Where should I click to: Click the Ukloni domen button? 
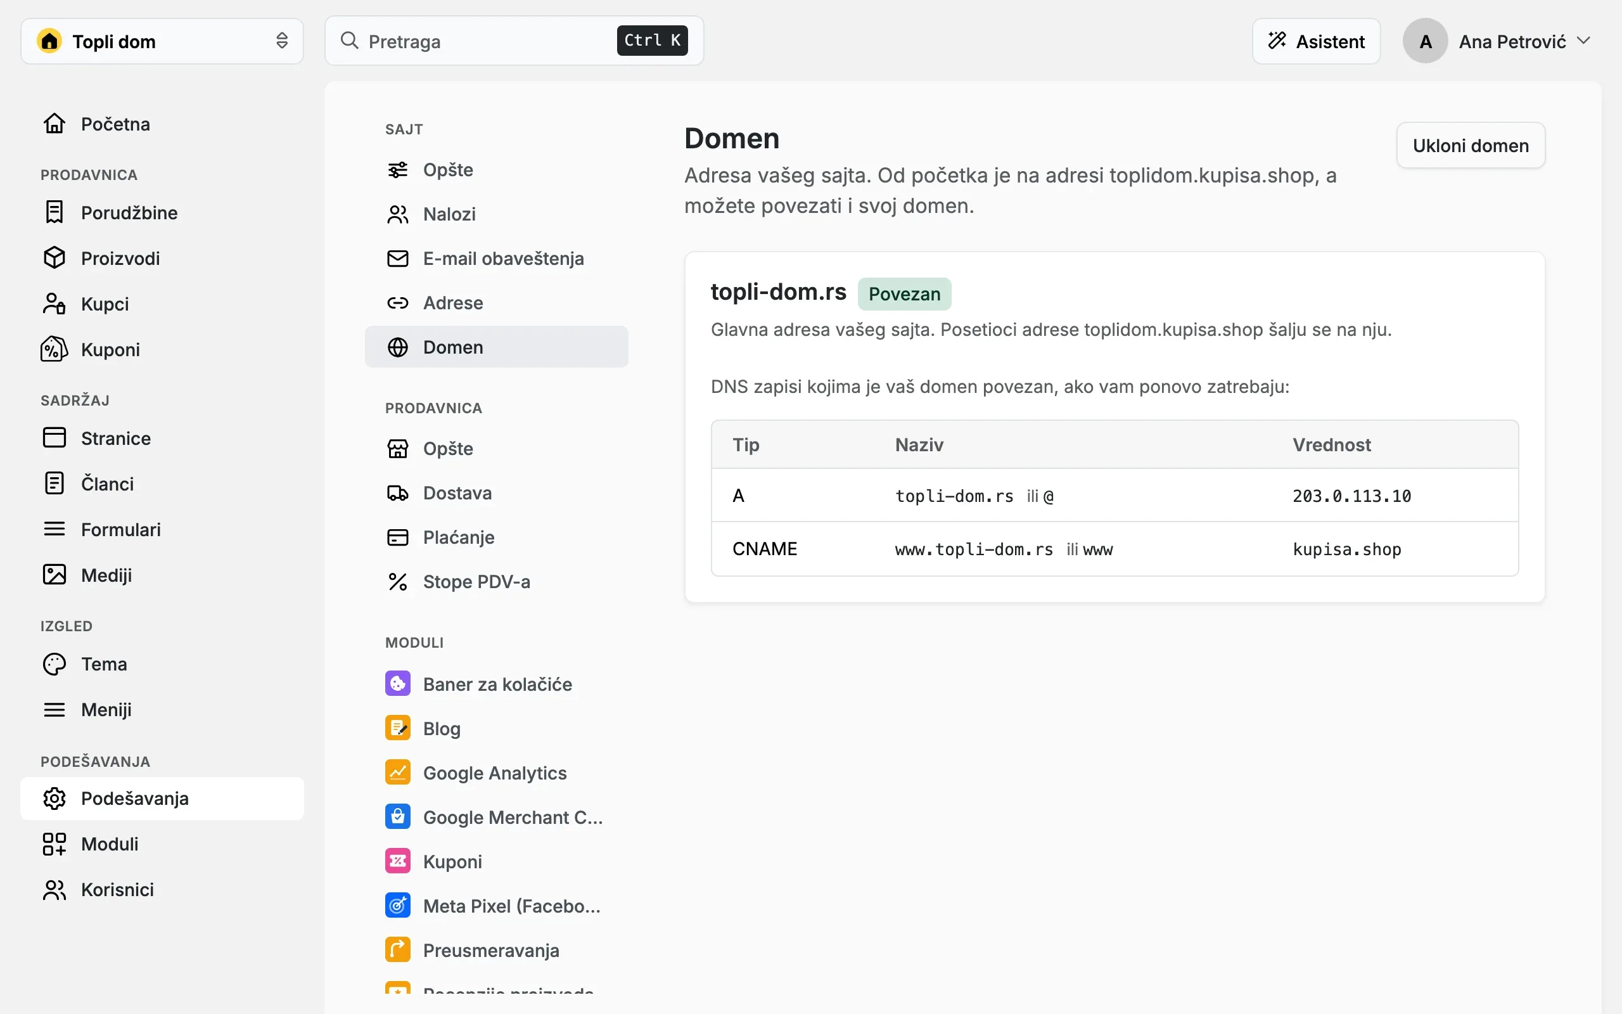point(1471,145)
